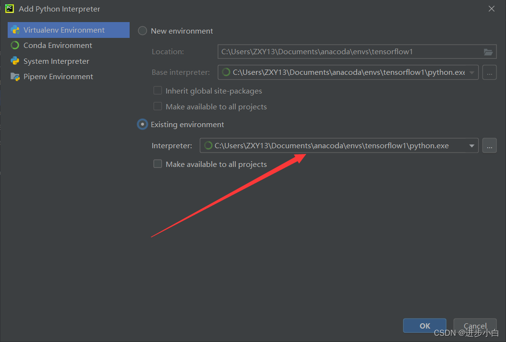Expand the Interpreter dropdown arrow

[x=471, y=146]
